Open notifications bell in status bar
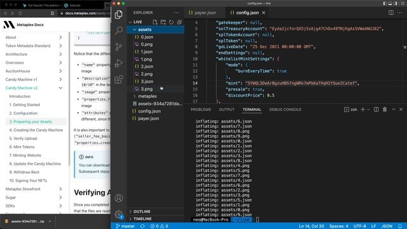This screenshot has height=229, width=407. click(400, 226)
